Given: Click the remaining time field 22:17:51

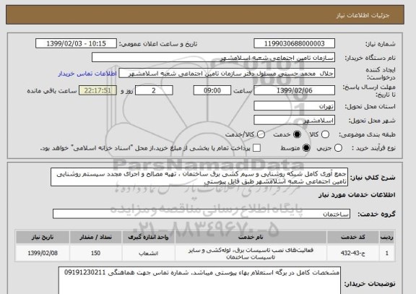Looking at the screenshot, I should [x=98, y=90].
